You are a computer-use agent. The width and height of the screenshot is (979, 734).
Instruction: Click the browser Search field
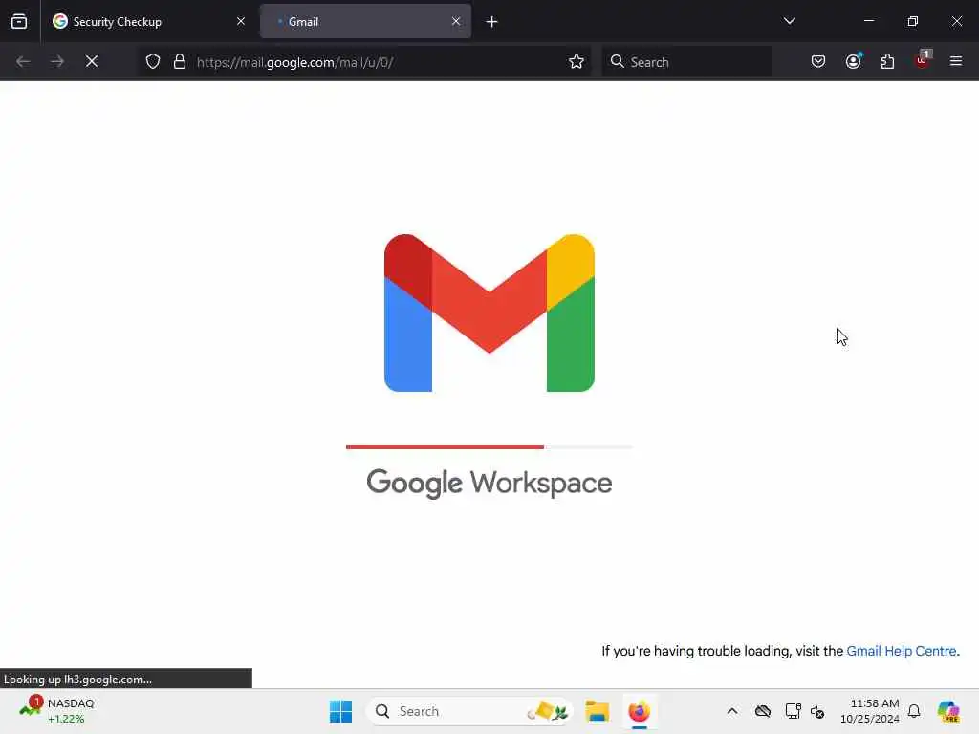coord(686,62)
